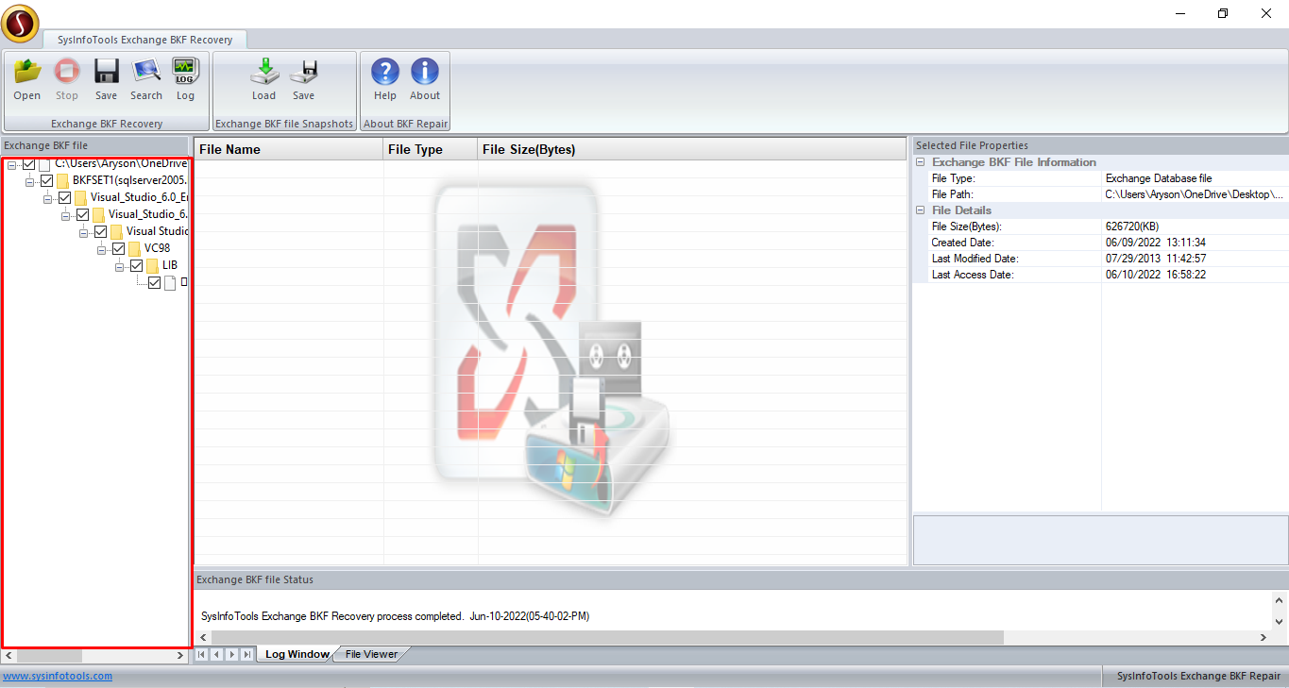The width and height of the screenshot is (1289, 688).
Task: Select the VC98 tree item label
Action: tap(157, 249)
